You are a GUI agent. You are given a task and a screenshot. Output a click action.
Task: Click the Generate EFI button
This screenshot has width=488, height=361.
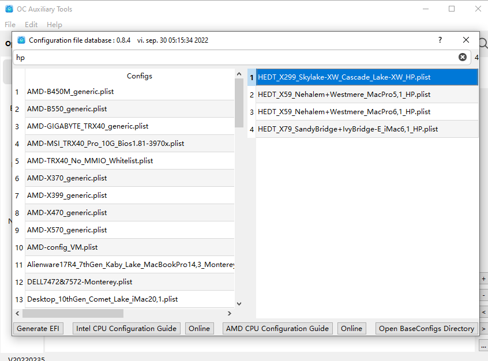click(x=38, y=329)
